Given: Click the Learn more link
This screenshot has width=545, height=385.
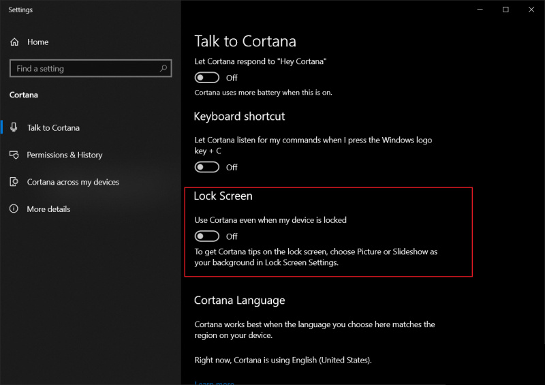Looking at the screenshot, I should tap(214, 382).
